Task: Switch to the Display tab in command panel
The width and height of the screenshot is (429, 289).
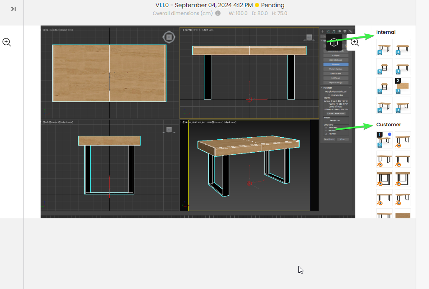Action: tap(344, 31)
